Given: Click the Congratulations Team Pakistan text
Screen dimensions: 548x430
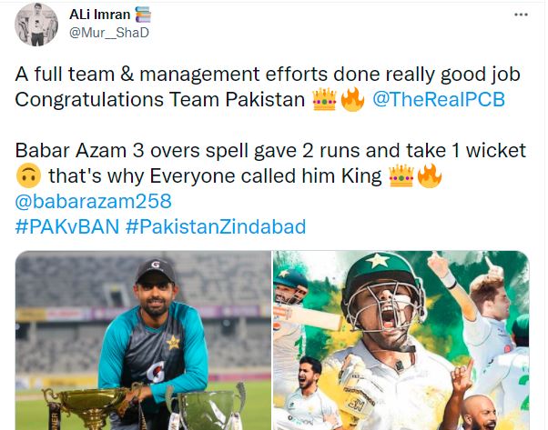Looking at the screenshot, I should click(160, 100).
